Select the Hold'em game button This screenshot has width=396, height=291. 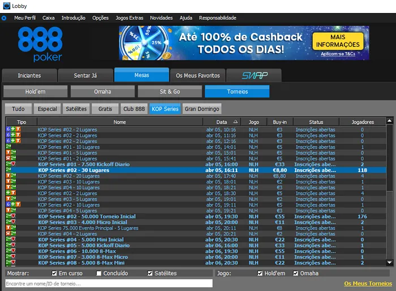35,92
